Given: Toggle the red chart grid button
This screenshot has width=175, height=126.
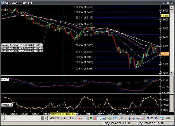Looking at the screenshot, I should [95, 118].
